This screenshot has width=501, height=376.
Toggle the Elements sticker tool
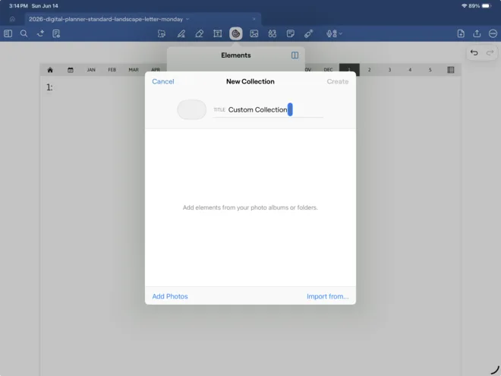[236, 33]
